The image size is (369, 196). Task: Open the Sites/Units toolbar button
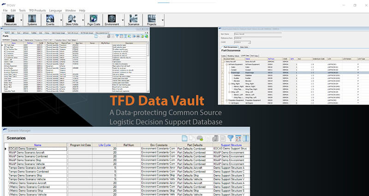72,20
